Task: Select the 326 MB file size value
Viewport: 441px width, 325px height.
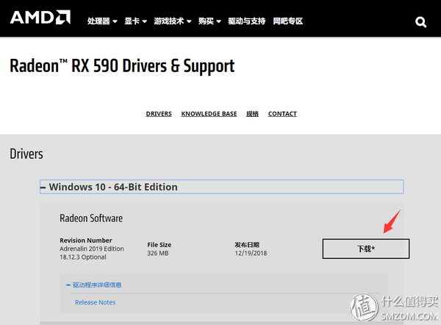Action: (x=158, y=253)
